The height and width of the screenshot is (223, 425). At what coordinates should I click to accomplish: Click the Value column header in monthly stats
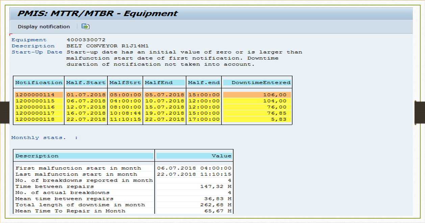click(x=221, y=156)
